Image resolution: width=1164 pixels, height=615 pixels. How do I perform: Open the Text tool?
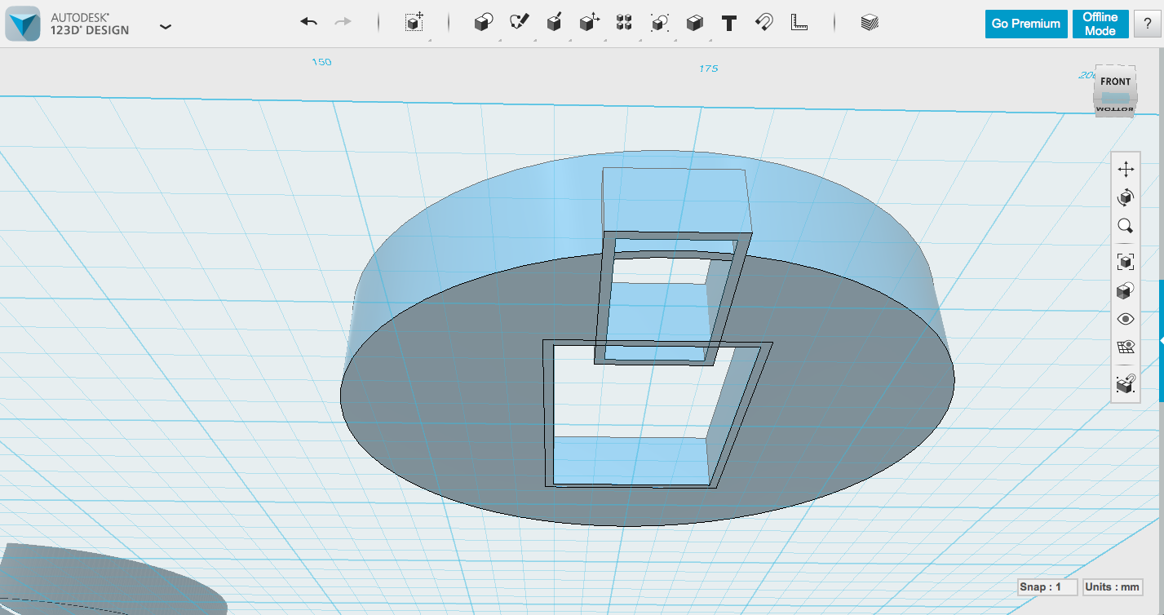coord(728,23)
